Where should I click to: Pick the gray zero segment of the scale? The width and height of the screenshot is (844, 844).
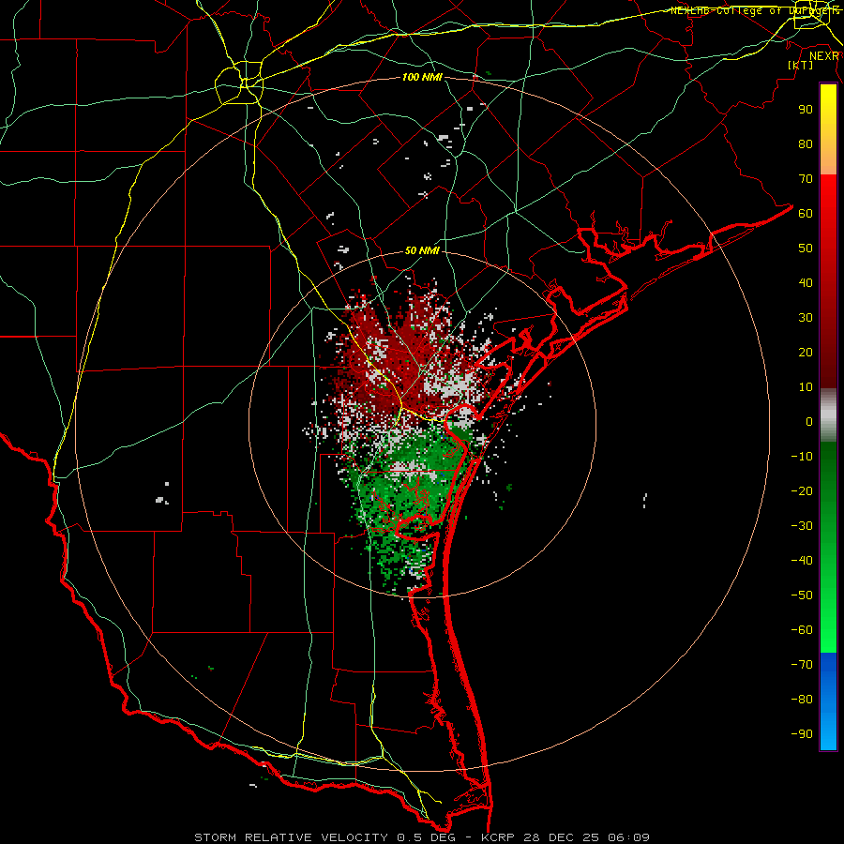coord(828,415)
